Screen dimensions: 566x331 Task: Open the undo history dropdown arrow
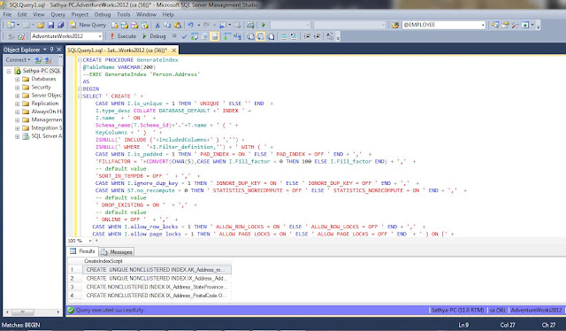(x=198, y=26)
